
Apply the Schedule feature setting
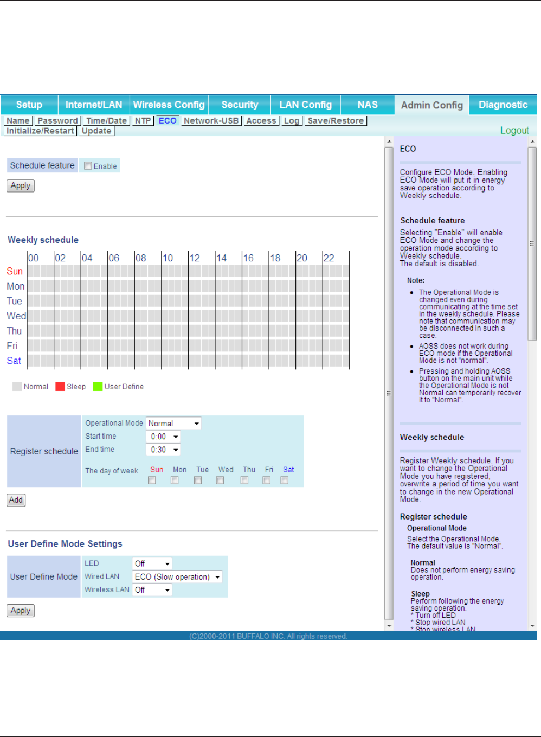tap(21, 185)
